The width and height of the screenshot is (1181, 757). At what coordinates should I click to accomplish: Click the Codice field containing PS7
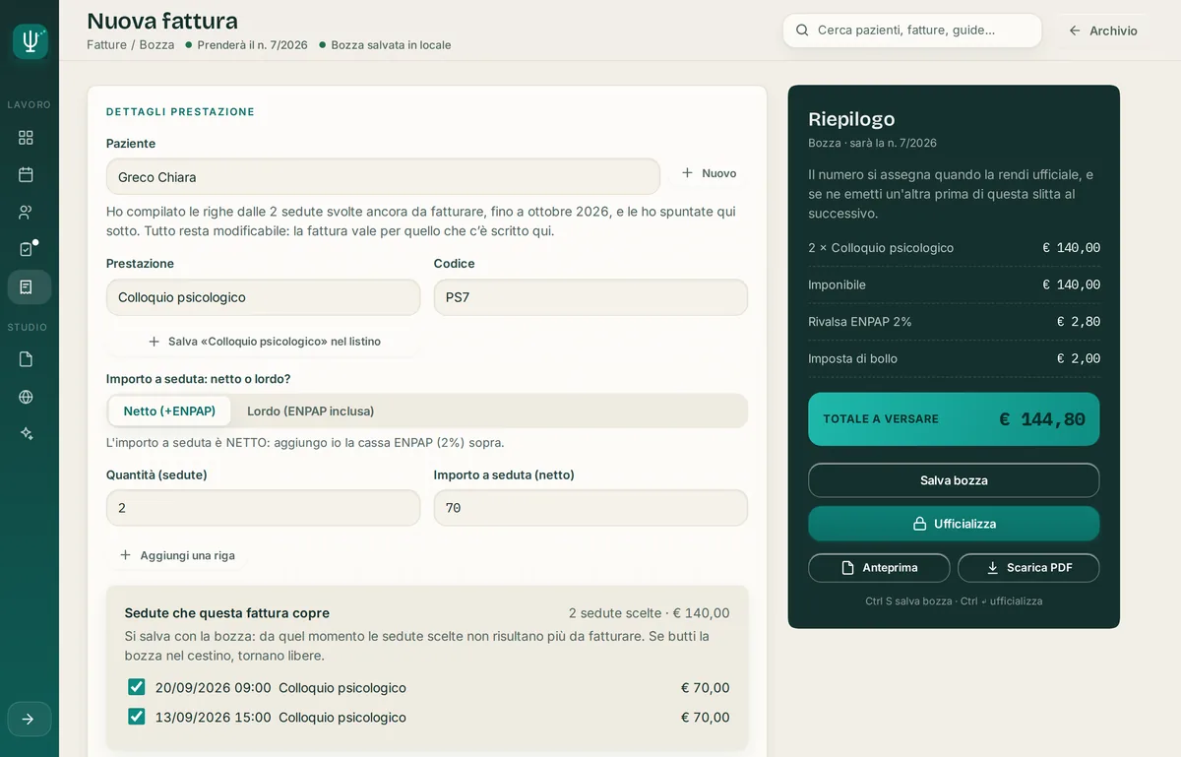590,297
